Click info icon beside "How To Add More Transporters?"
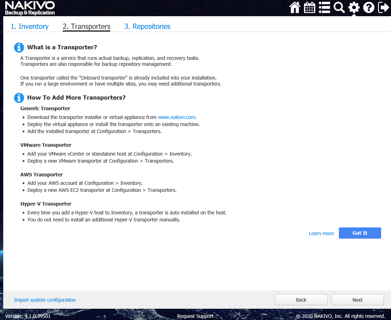 coord(19,98)
